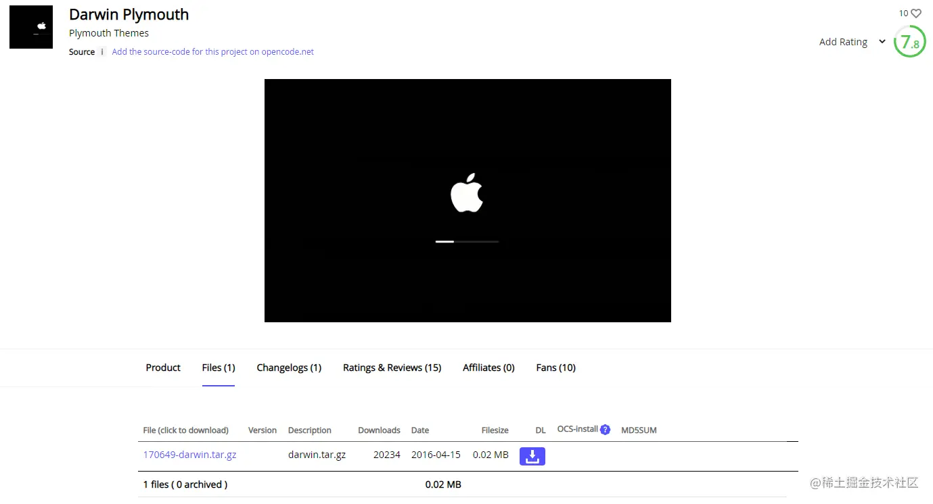Switch to the Changelogs (1) tab
Image resolution: width=933 pixels, height=504 pixels.
pos(289,368)
